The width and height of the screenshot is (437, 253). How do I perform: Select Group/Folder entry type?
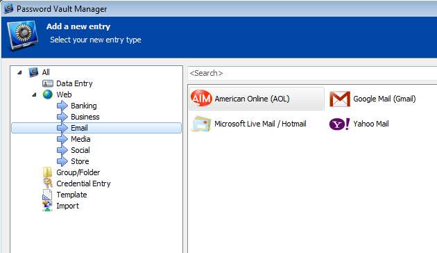78,172
